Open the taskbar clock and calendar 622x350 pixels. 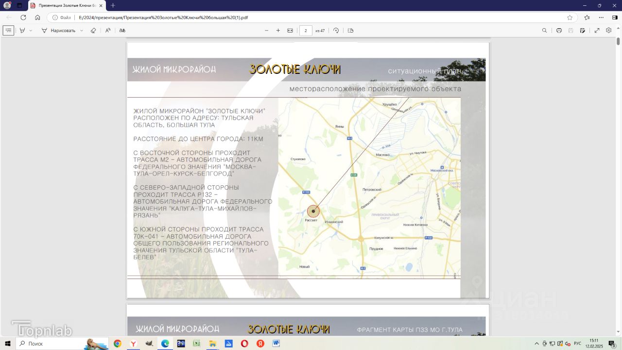tap(594, 344)
